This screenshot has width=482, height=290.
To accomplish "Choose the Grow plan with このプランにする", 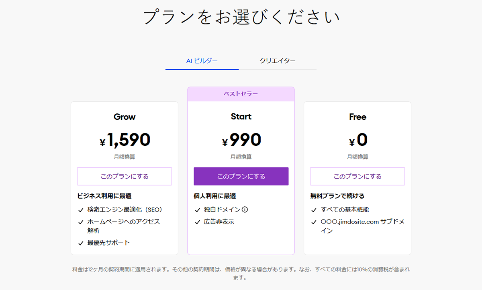I will tap(125, 176).
